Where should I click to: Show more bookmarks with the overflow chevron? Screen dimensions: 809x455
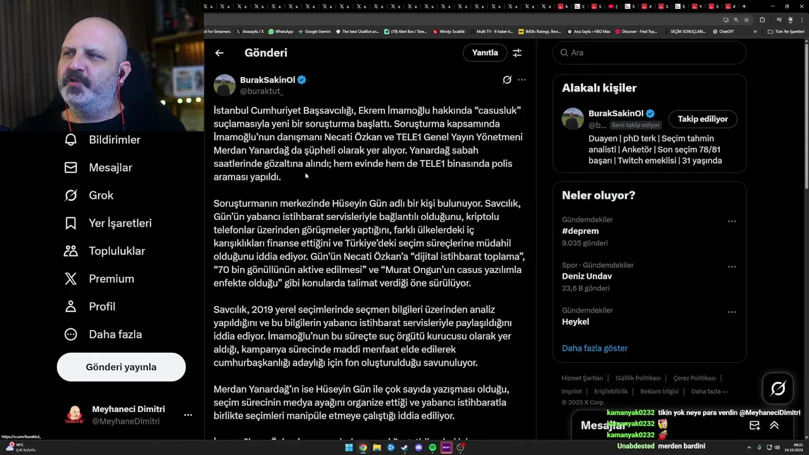(755, 31)
